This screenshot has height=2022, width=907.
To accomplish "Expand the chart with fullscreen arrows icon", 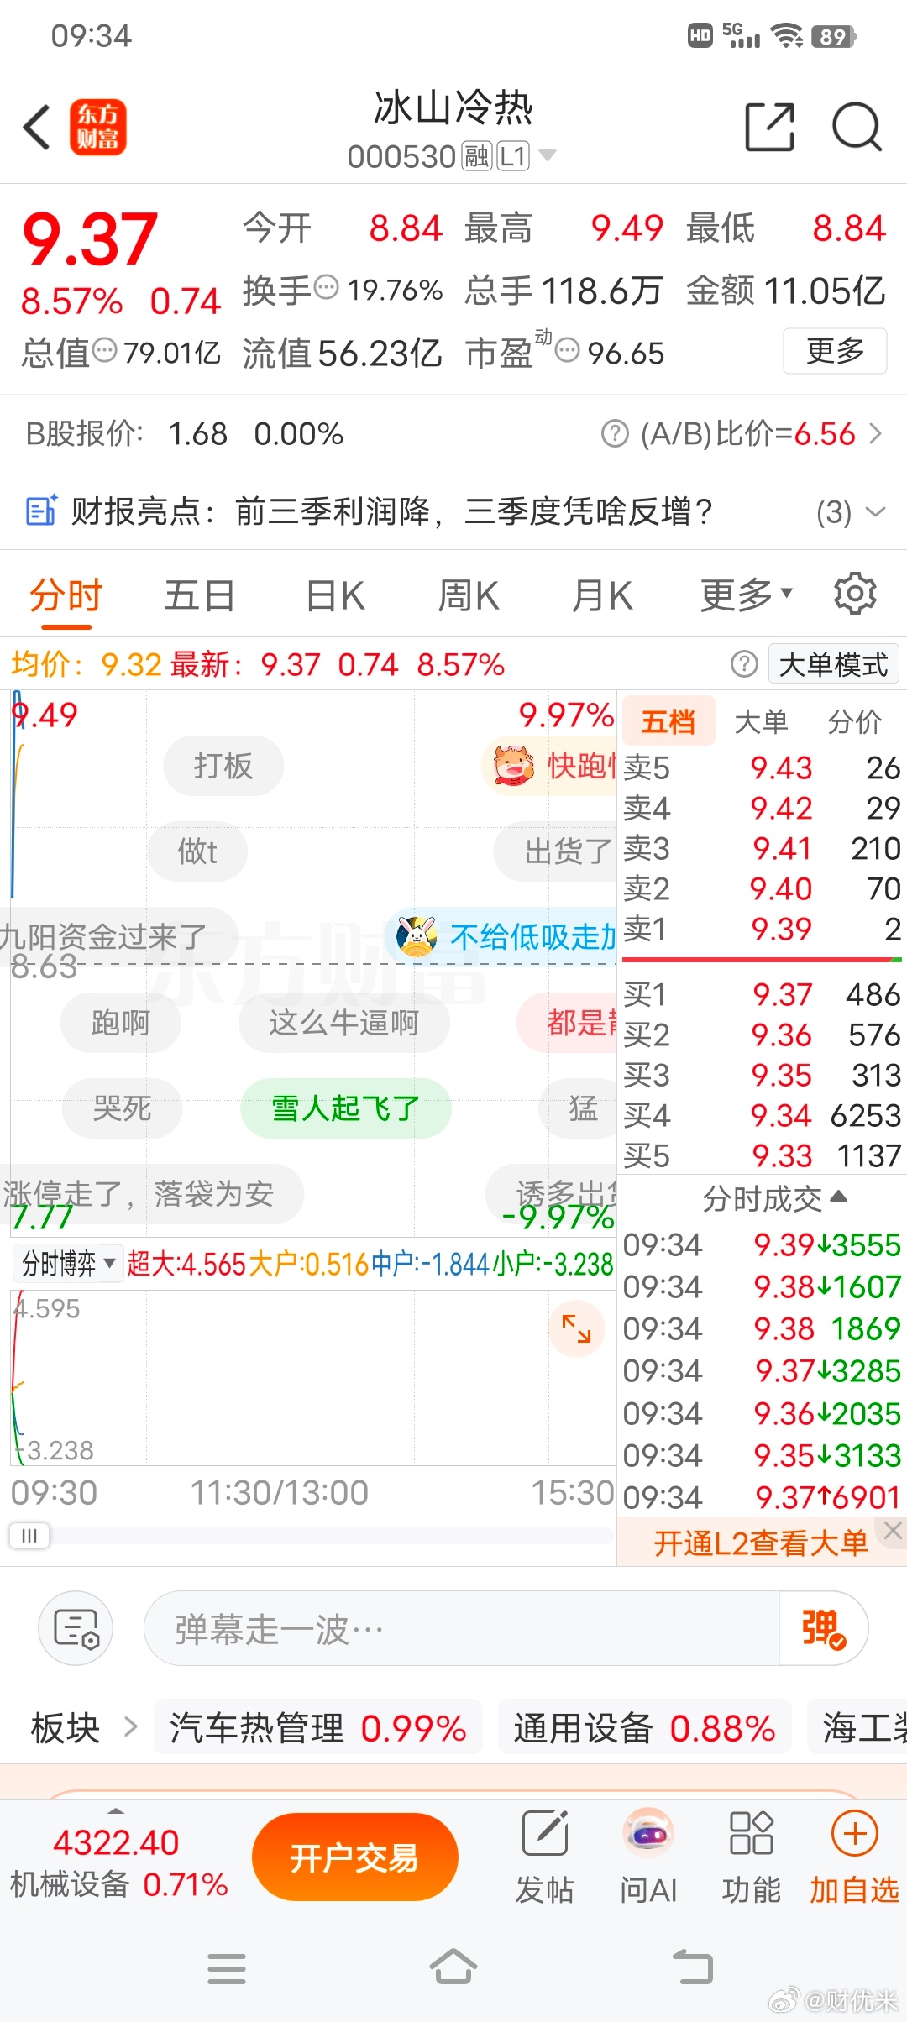I will coord(577,1328).
